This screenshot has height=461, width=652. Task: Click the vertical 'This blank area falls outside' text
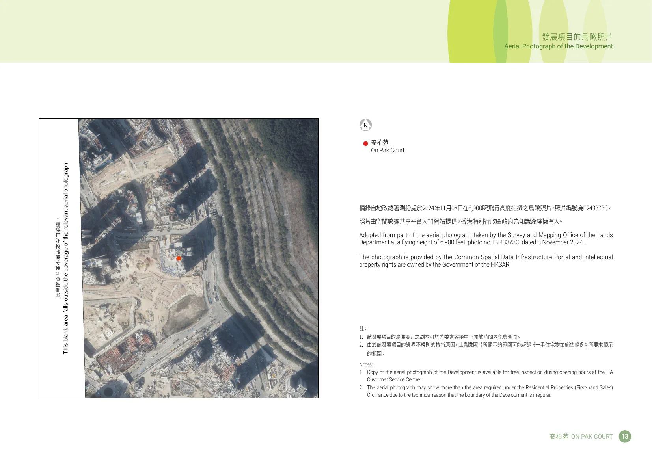(66, 258)
